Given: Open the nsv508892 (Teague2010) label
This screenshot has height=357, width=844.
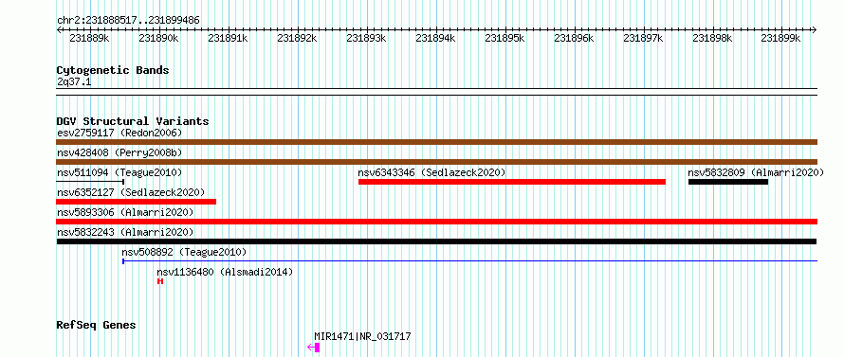Looking at the screenshot, I should click(x=184, y=252).
